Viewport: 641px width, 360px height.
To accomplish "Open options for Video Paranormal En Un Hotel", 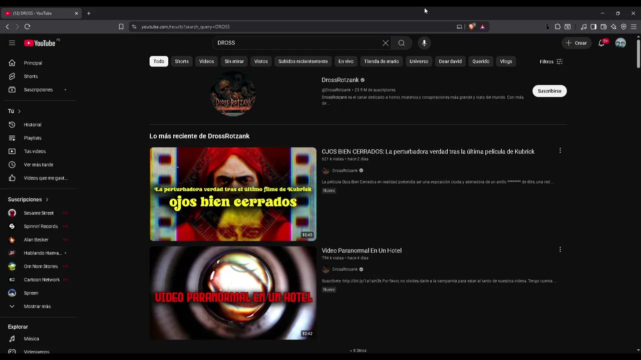I will (560, 249).
